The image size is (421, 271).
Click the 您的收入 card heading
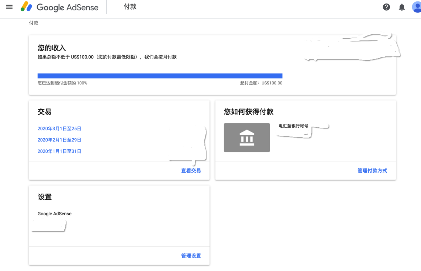(52, 48)
